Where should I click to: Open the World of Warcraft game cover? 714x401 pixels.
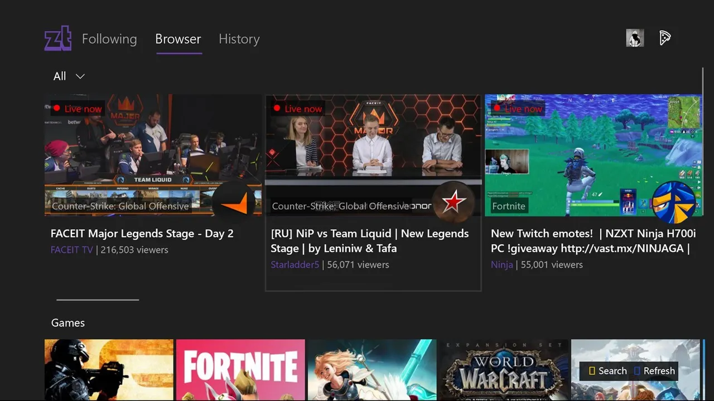(504, 370)
